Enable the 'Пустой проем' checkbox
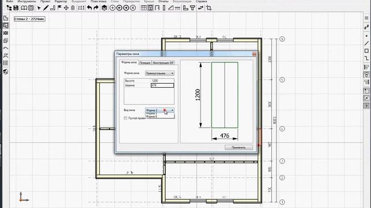The height and width of the screenshot is (208, 371). [125, 118]
